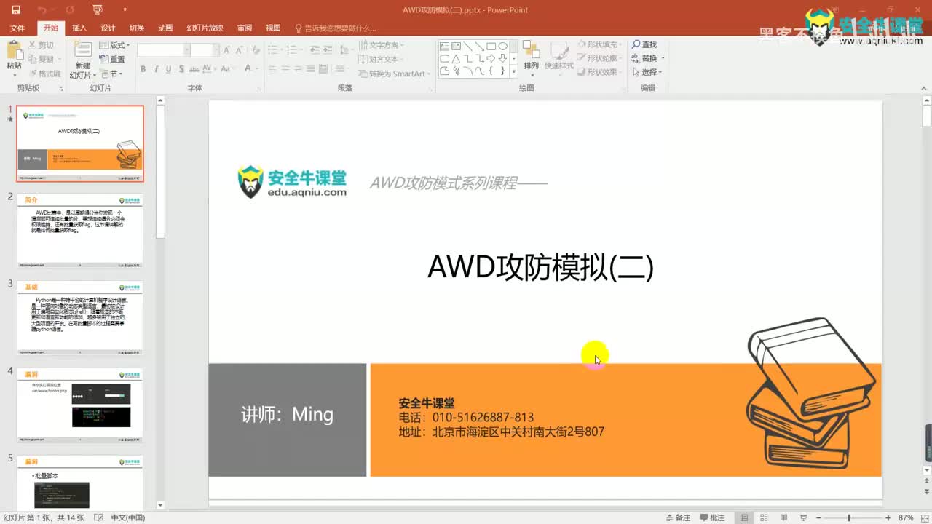
Task: Switch to the Design (设计) tab
Action: [x=108, y=28]
